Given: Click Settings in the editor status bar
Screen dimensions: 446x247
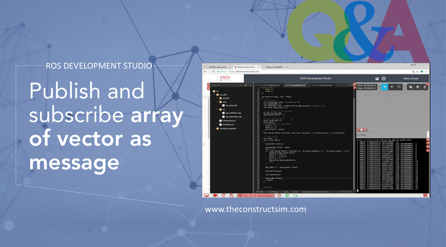Looking at the screenshot, I should coord(273,192).
